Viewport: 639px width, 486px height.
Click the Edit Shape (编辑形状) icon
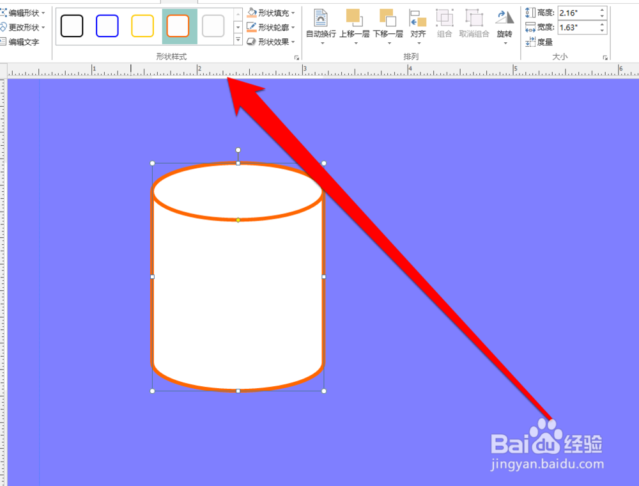click(x=3, y=13)
